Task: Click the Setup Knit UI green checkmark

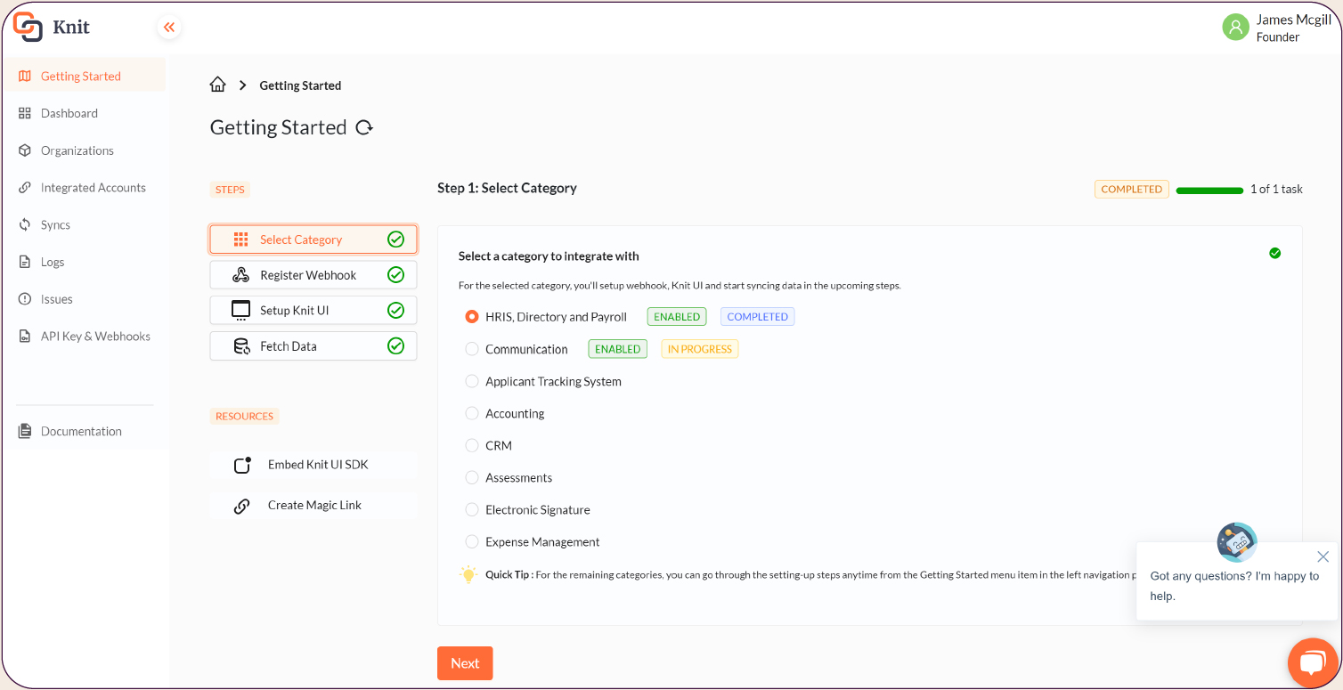Action: click(396, 311)
